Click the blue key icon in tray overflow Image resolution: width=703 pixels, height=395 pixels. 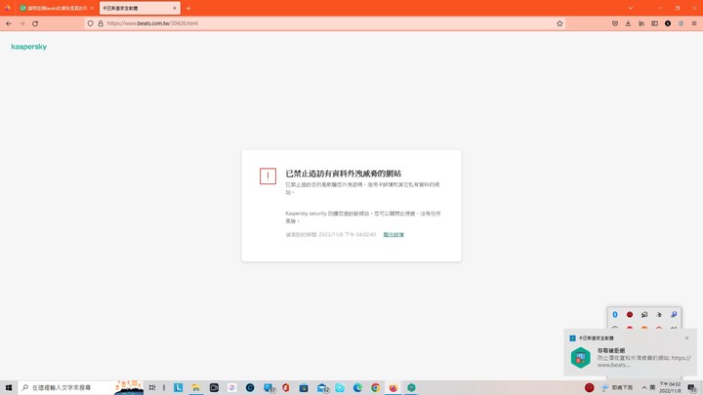click(674, 315)
